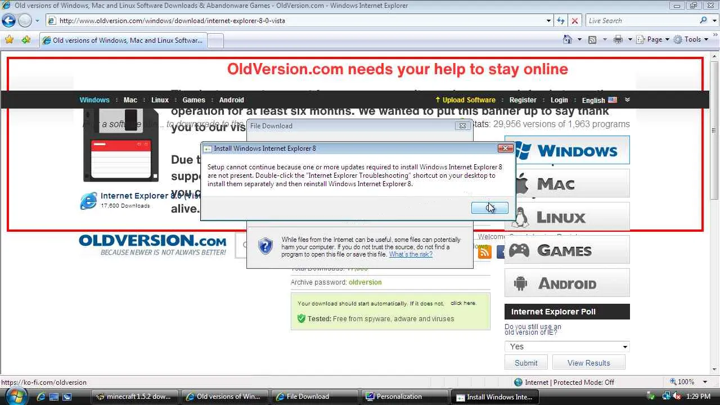
Task: Click the Show Desktop quick launch icon
Action: [54, 397]
